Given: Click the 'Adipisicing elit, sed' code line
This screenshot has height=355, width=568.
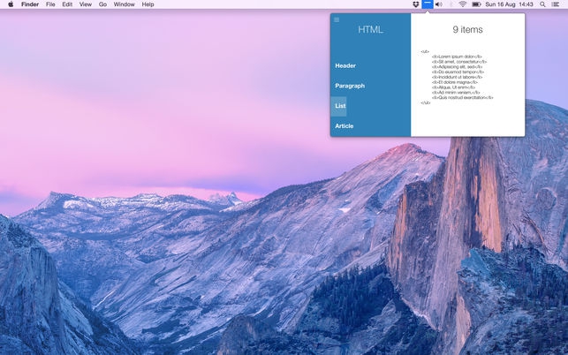Looking at the screenshot, I should [x=458, y=67].
